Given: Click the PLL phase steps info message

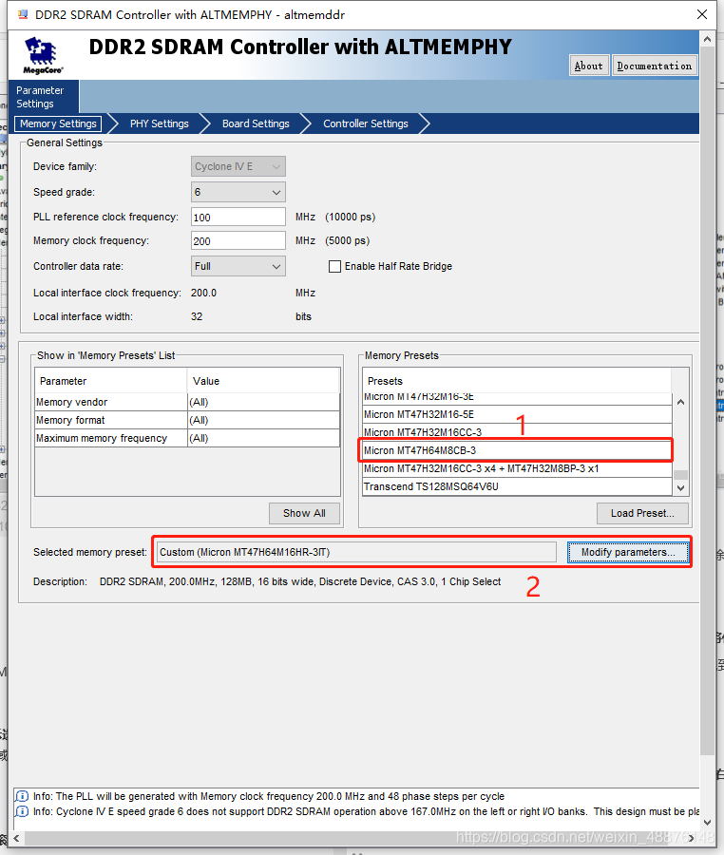Looking at the screenshot, I should [x=268, y=796].
